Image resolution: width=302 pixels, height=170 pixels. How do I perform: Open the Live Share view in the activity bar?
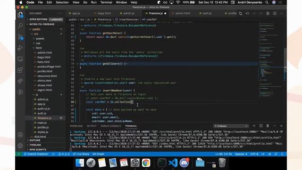pyautogui.click(x=20, y=81)
